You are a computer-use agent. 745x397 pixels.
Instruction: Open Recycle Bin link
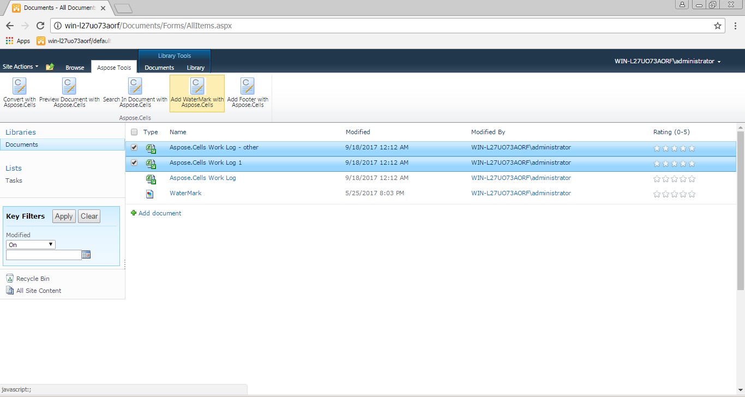33,279
